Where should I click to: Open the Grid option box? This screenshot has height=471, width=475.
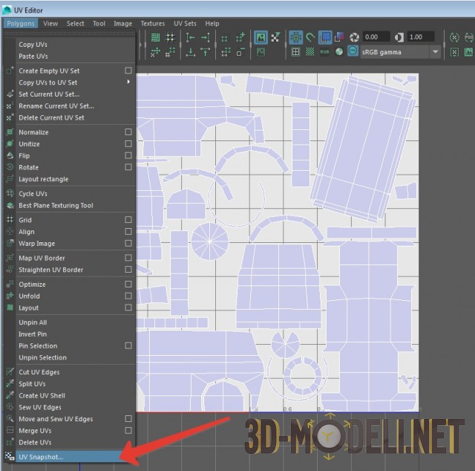click(128, 220)
